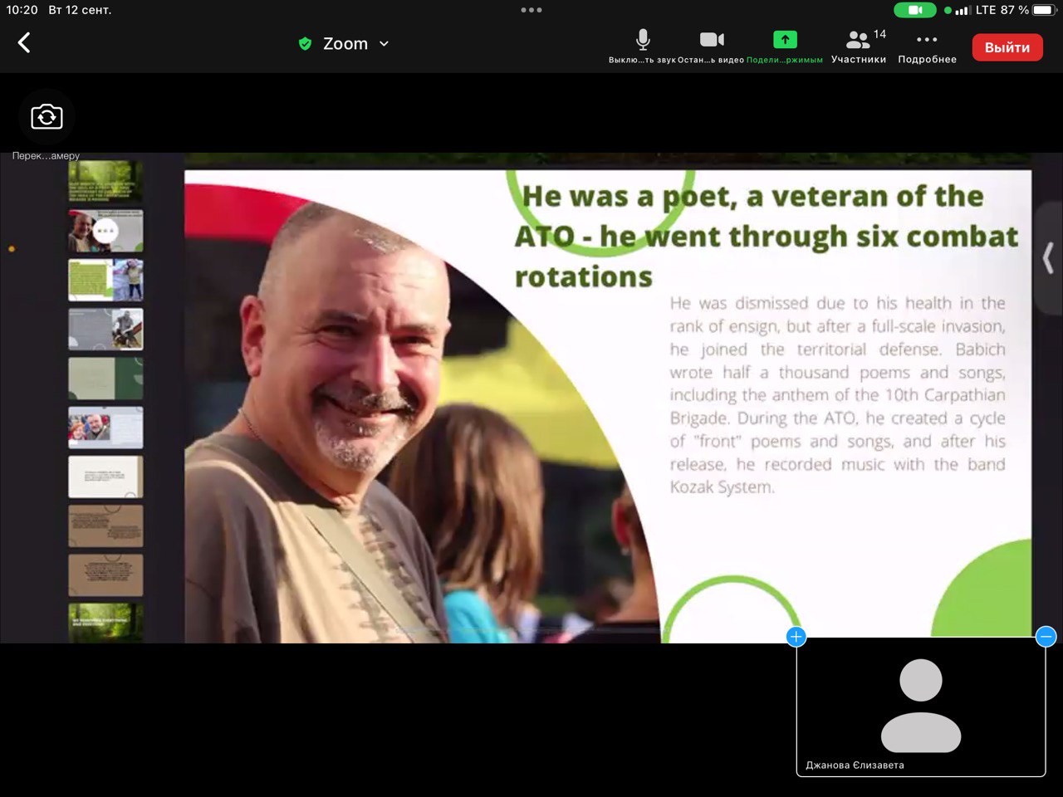Expand the side panel chevron handle
The height and width of the screenshot is (797, 1063).
pyautogui.click(x=1048, y=258)
